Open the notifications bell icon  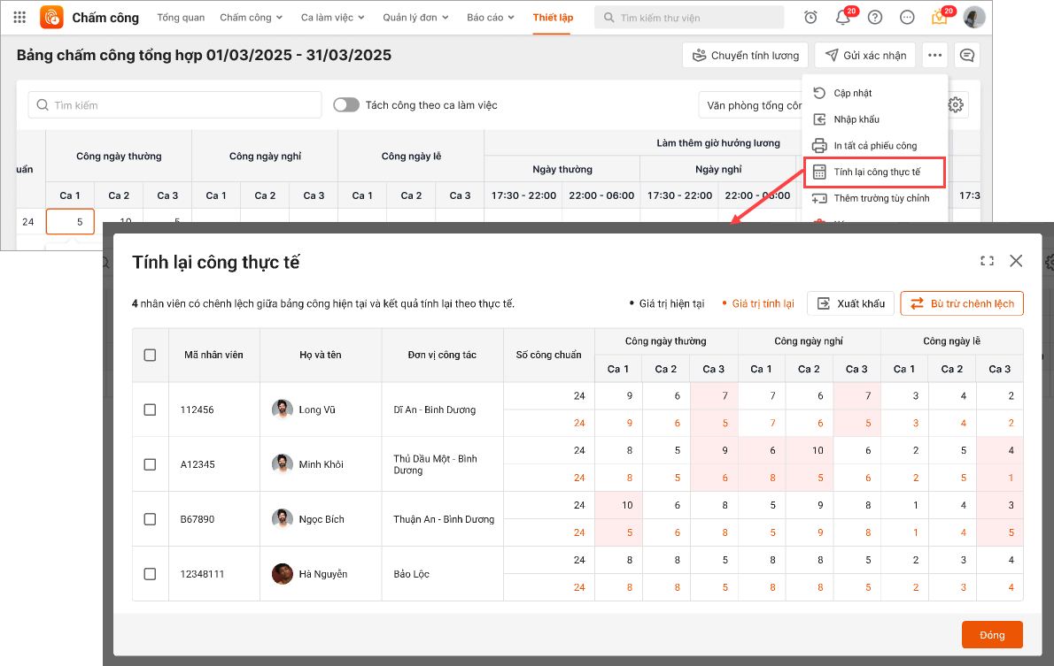843,18
